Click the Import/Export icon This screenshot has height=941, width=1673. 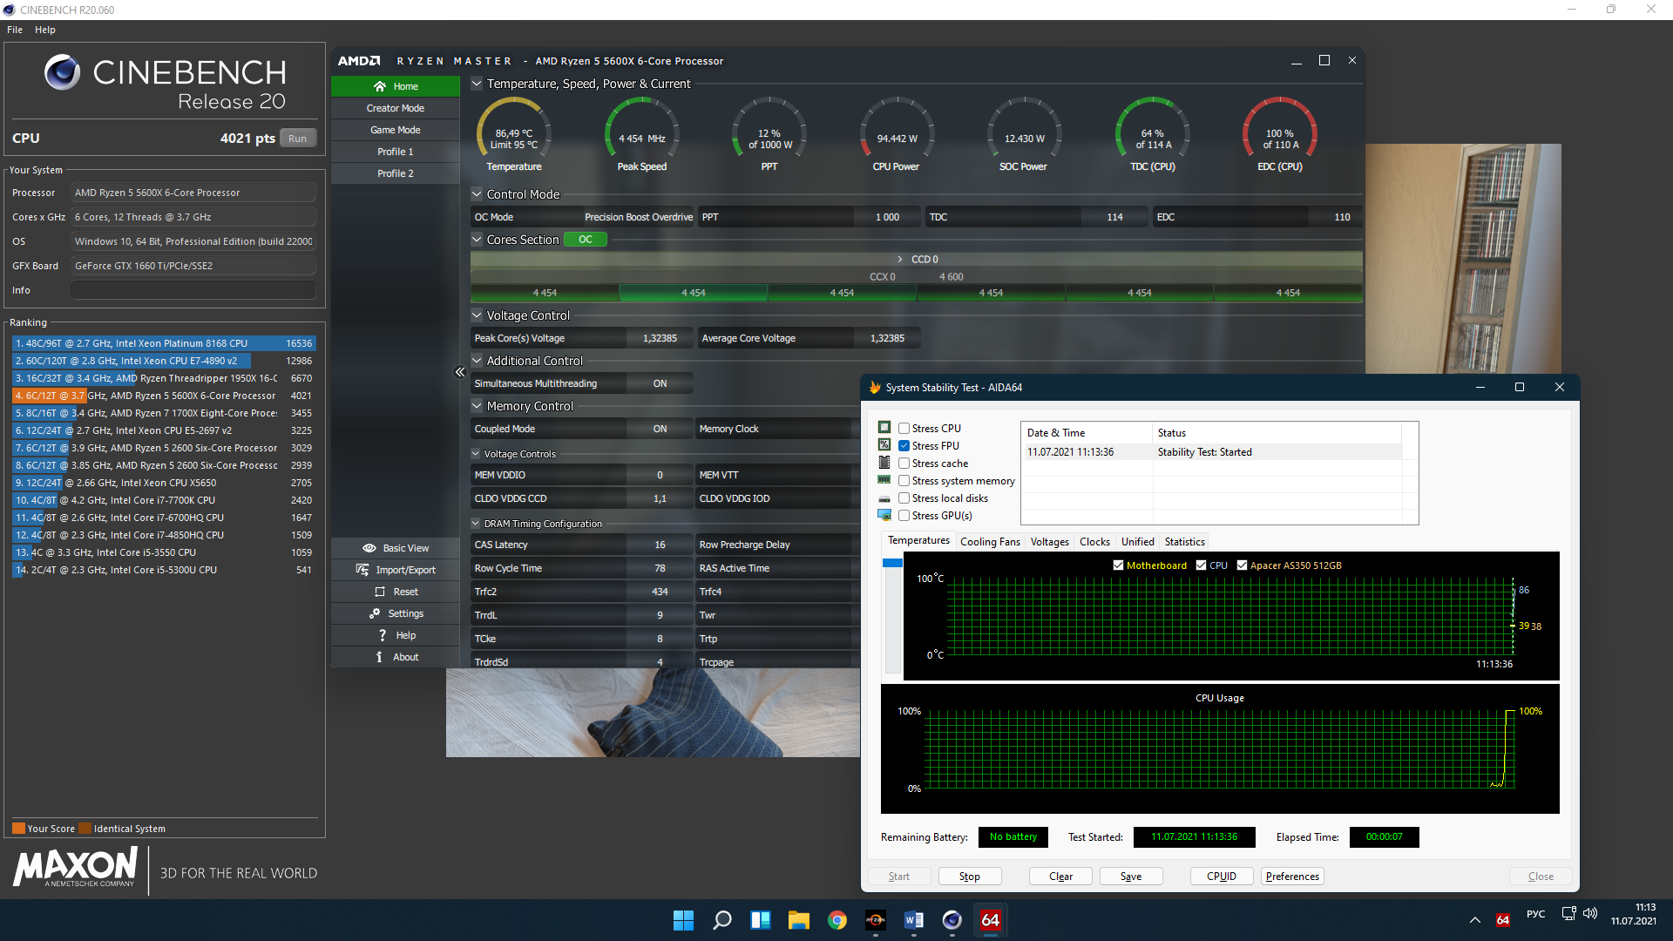tap(362, 570)
